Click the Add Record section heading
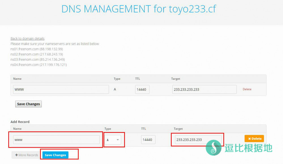The height and width of the screenshot is (164, 283). (20, 122)
